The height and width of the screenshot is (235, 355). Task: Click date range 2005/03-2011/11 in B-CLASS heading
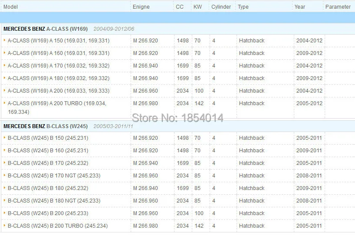(x=113, y=126)
